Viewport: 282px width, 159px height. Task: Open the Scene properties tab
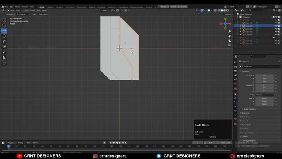(x=235, y=79)
